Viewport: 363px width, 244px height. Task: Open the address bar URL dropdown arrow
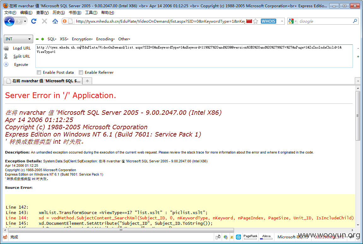(282, 21)
